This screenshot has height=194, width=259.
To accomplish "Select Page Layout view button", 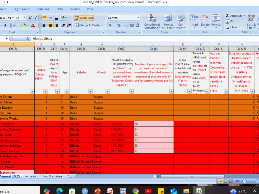I will [225, 181].
